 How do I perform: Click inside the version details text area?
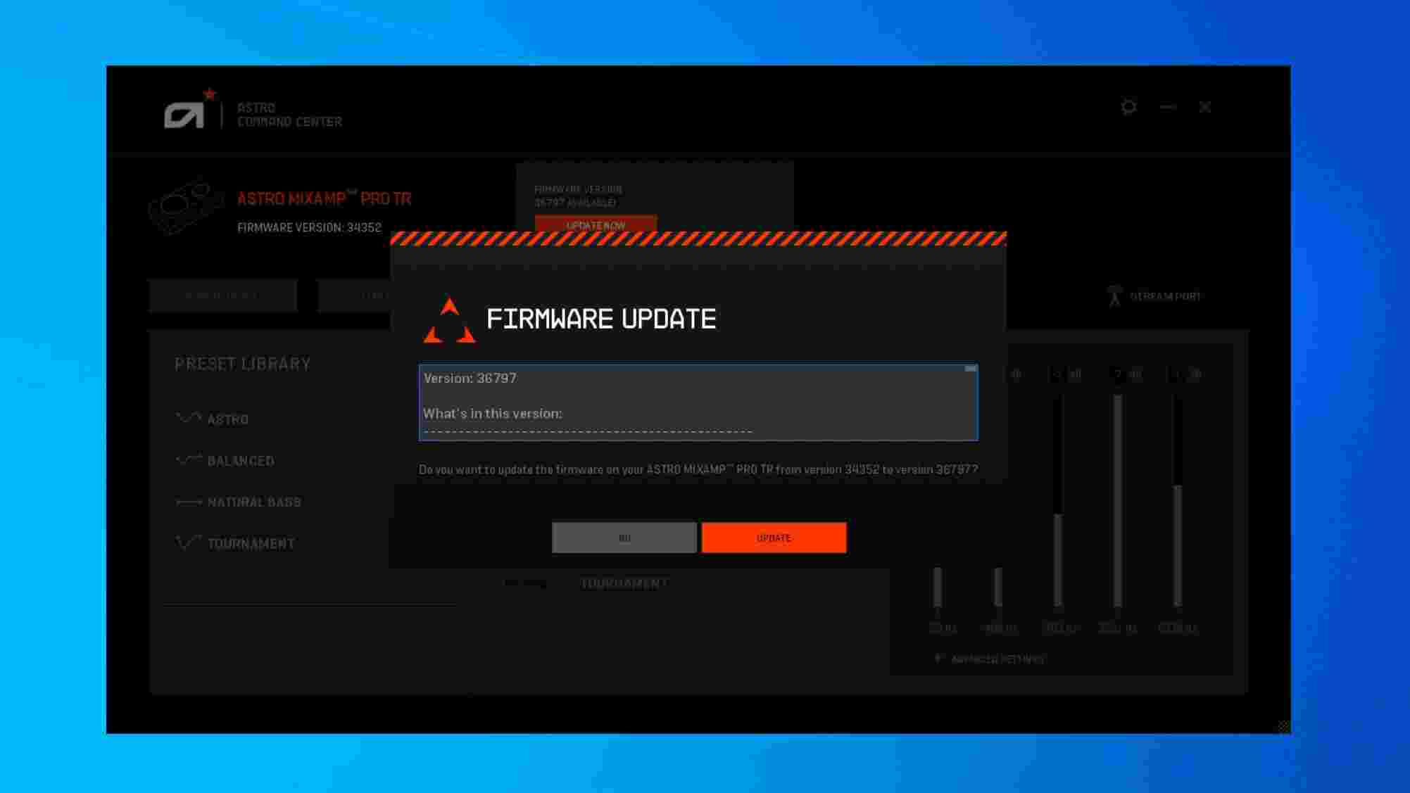(698, 402)
